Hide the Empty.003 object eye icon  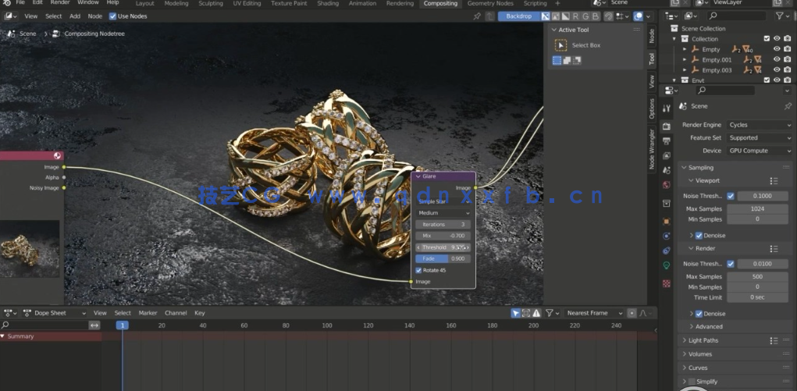click(x=777, y=70)
